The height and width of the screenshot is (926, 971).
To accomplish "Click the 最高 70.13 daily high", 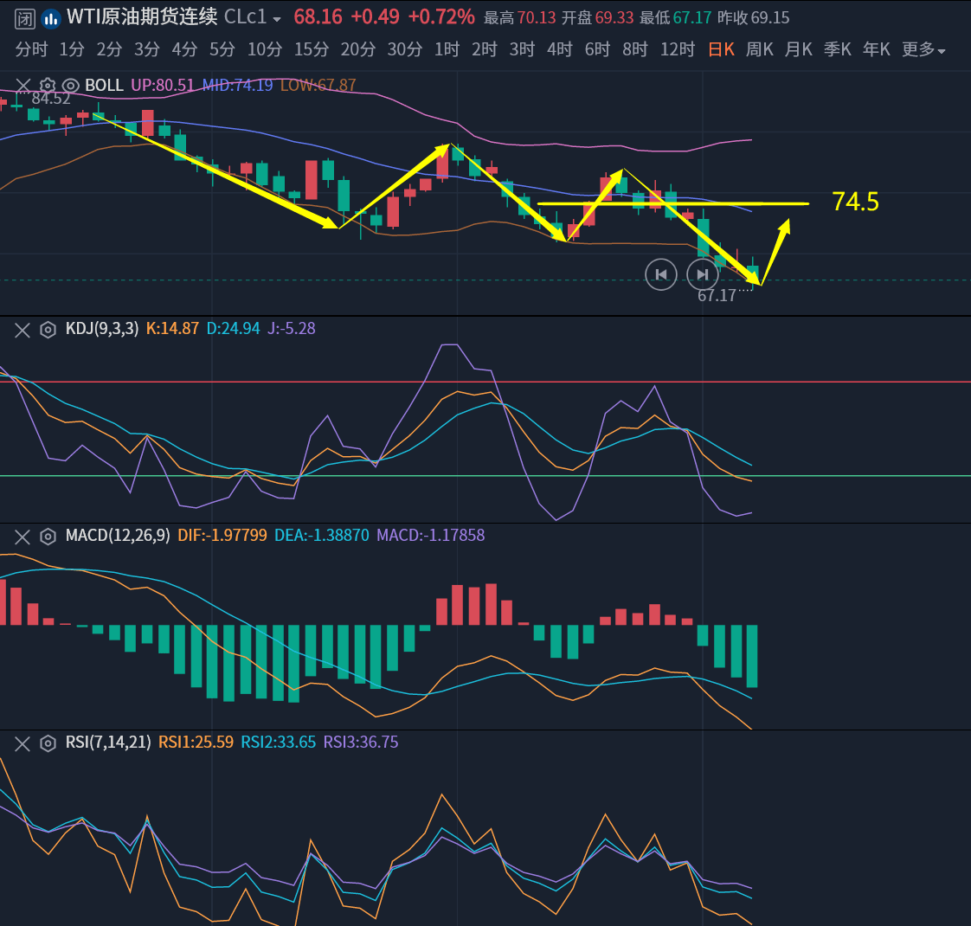I will click(x=519, y=18).
